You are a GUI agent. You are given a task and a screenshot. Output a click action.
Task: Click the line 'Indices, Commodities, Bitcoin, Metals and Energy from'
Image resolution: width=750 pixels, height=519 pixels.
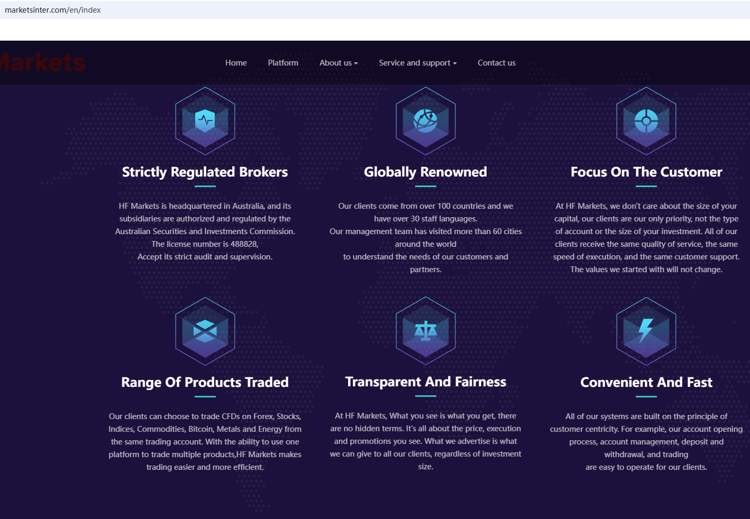(205, 429)
